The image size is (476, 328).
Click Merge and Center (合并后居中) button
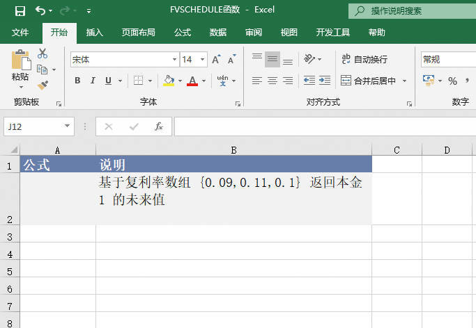[x=369, y=81]
